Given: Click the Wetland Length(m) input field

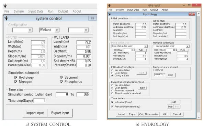Looking at the screenshot, I should pyautogui.click(x=84, y=42).
